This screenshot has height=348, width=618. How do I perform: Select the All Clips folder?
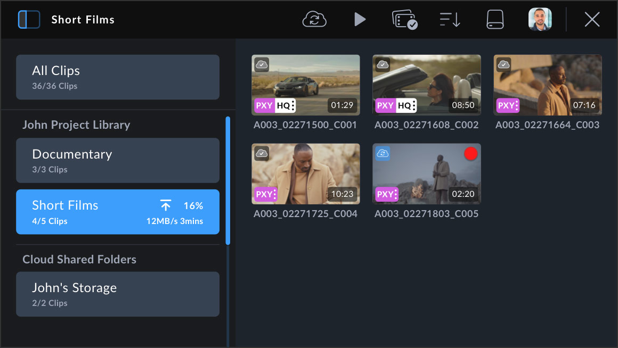[x=118, y=77]
